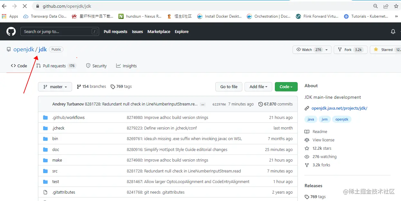Open the Releases heading link
The image size is (401, 201).
click(313, 186)
